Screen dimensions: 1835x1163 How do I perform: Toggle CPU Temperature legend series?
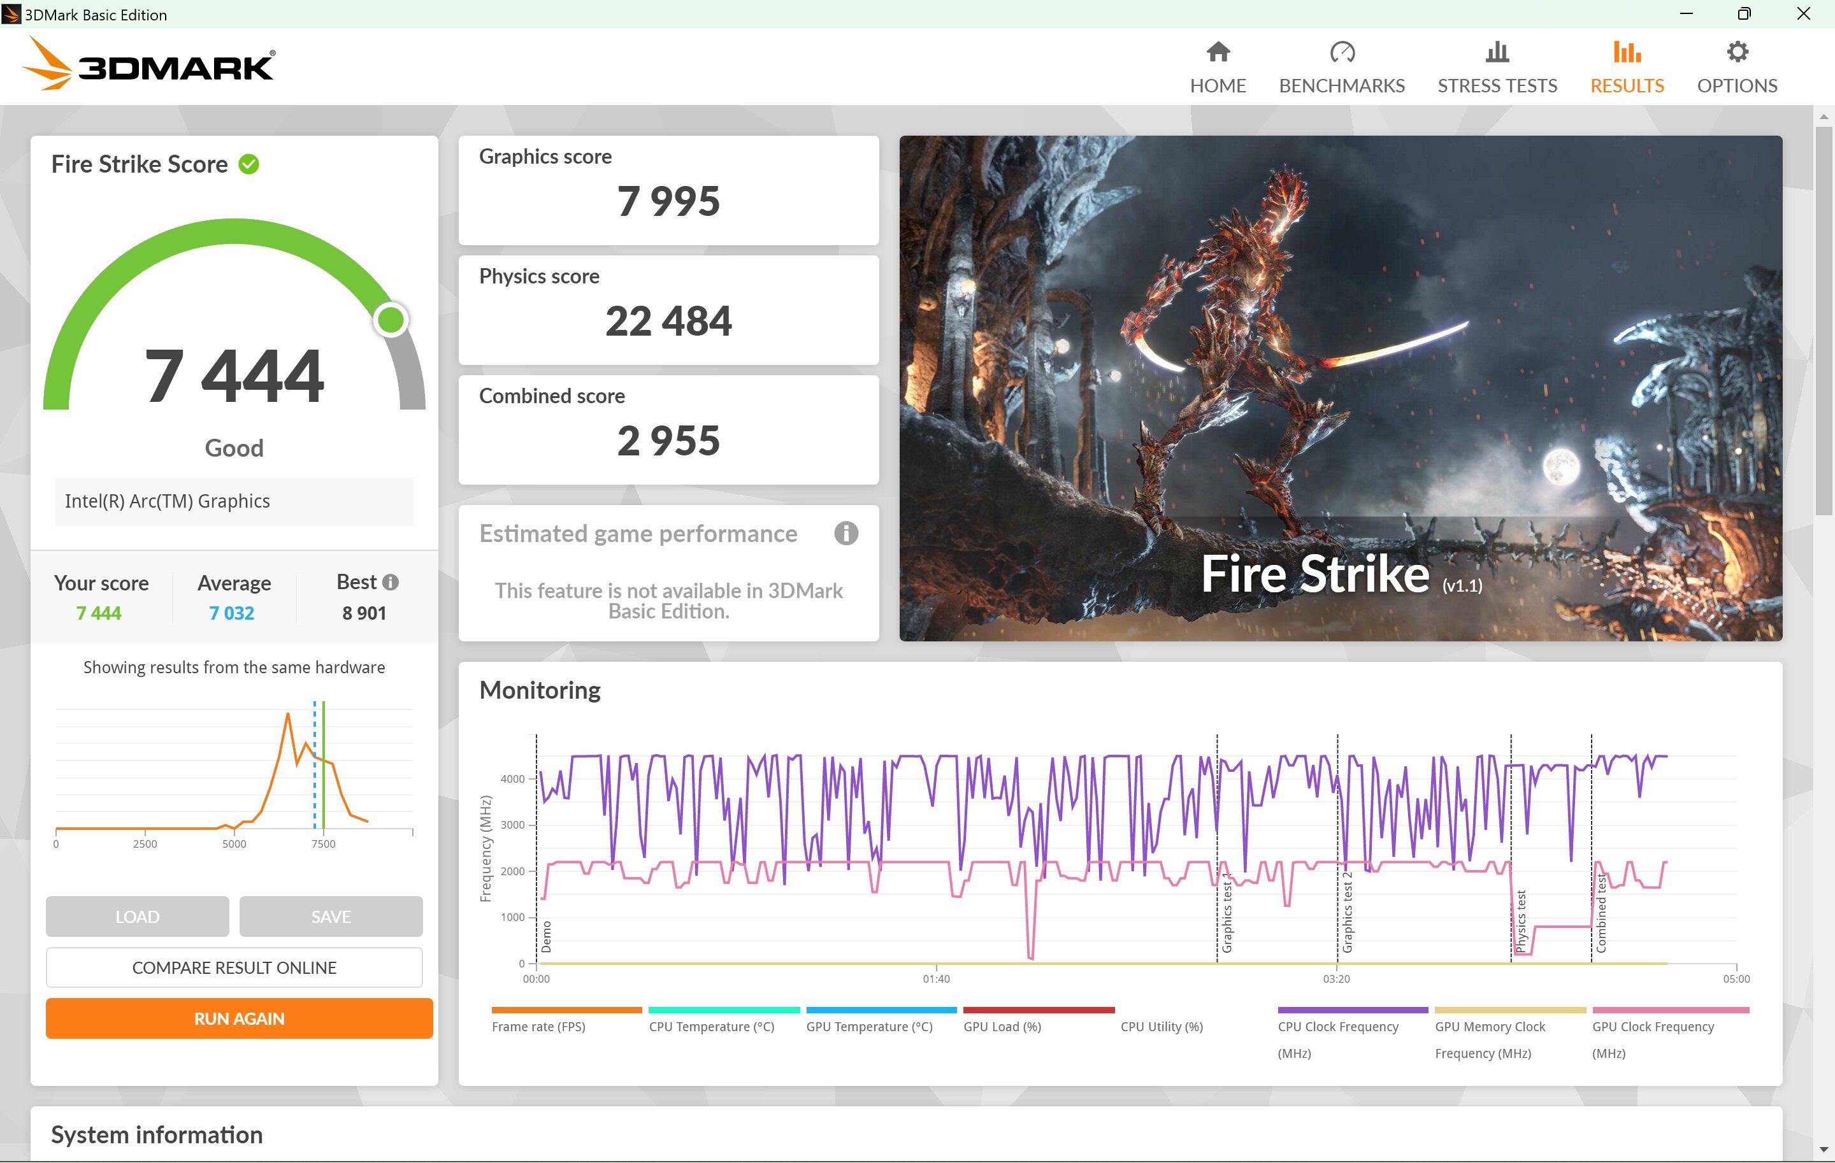pos(723,1020)
